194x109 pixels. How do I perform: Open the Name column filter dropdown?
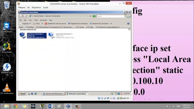[27, 27]
